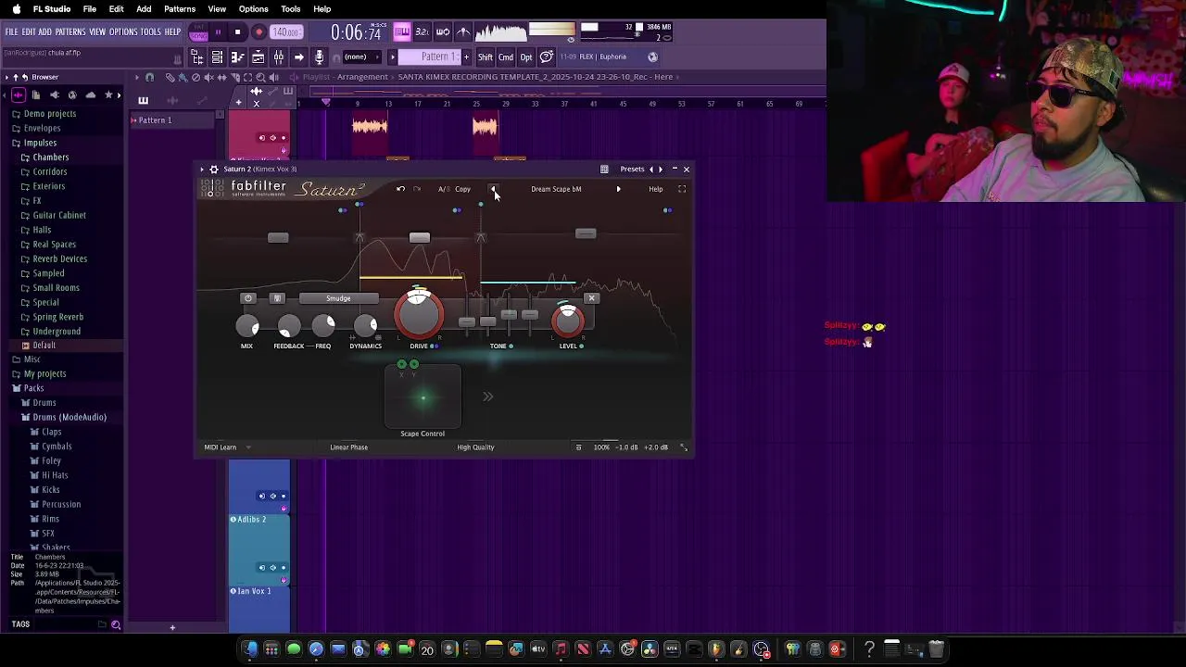
Task: Click the search magnifier next to TAGS
Action: pyautogui.click(x=116, y=624)
